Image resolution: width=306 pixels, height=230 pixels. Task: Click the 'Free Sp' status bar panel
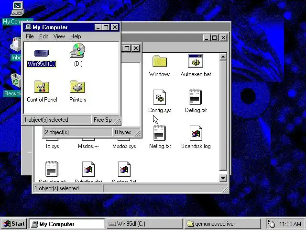106,120
